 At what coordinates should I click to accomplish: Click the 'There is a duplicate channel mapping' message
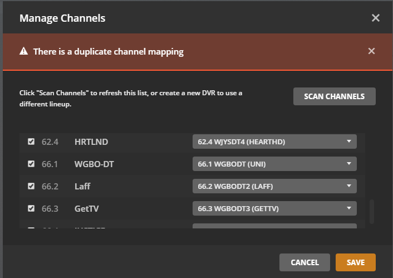point(109,52)
